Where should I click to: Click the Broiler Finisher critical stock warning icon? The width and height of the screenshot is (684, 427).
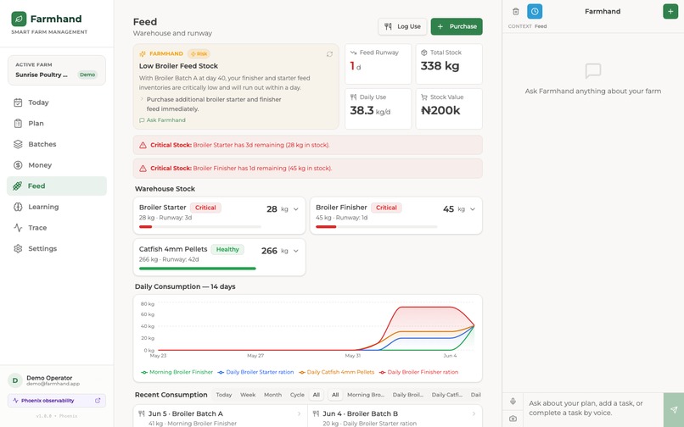coord(143,169)
